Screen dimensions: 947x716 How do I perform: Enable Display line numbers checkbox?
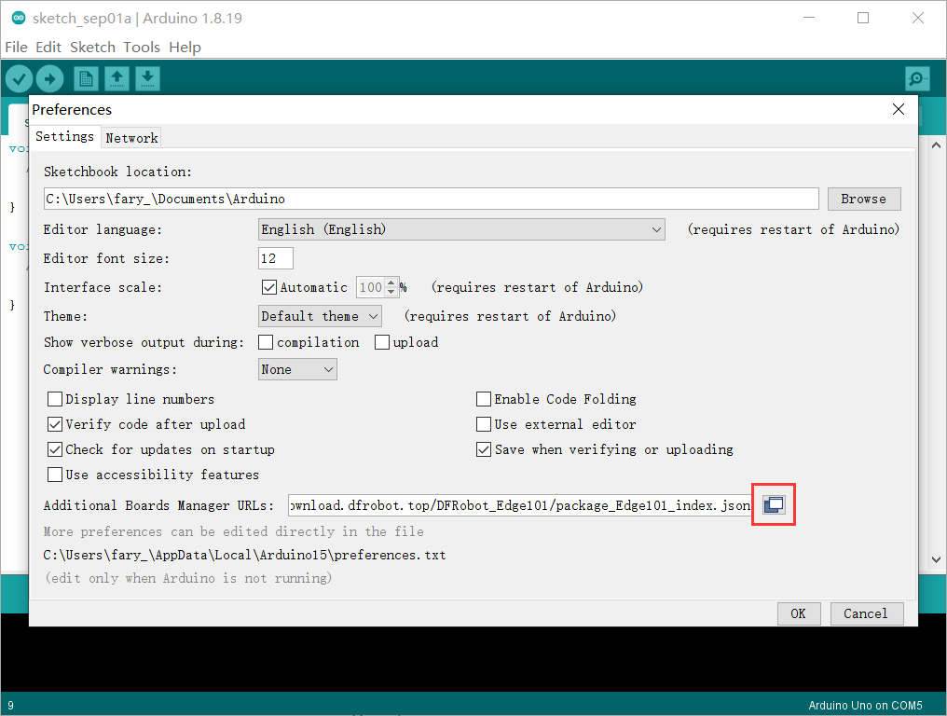[55, 399]
